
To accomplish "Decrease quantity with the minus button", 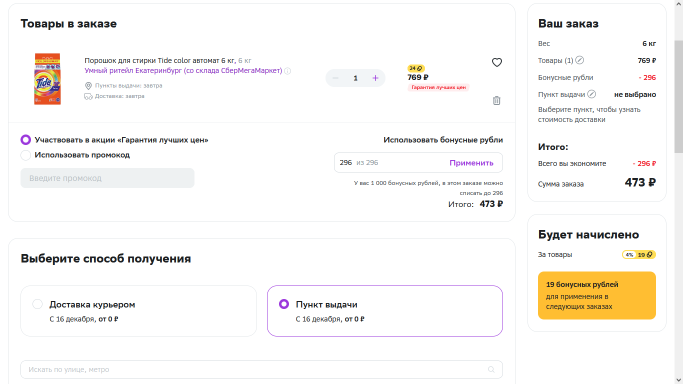I will point(335,78).
